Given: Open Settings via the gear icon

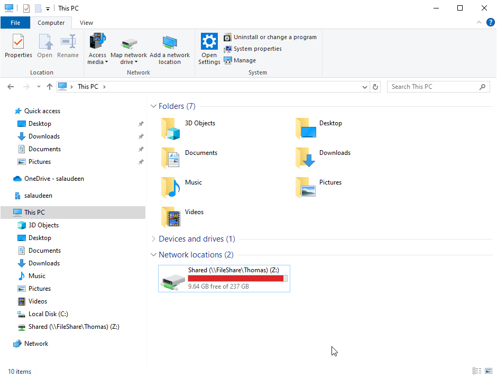Looking at the screenshot, I should tap(209, 41).
